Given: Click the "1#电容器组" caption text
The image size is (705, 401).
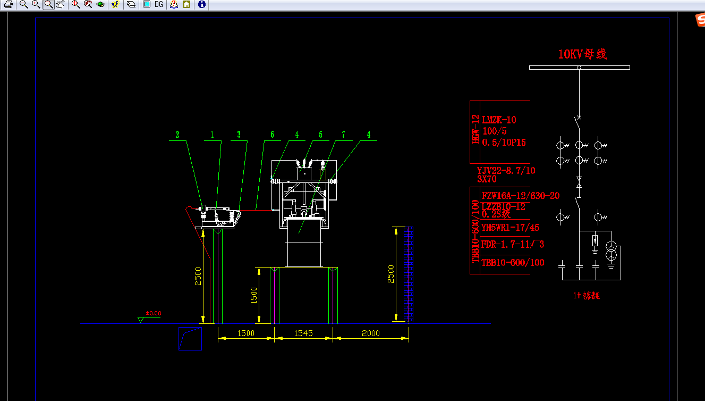Looking at the screenshot, I should coord(587,296).
